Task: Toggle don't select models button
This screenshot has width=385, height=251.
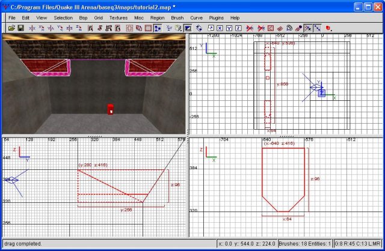Action: click(x=261, y=28)
